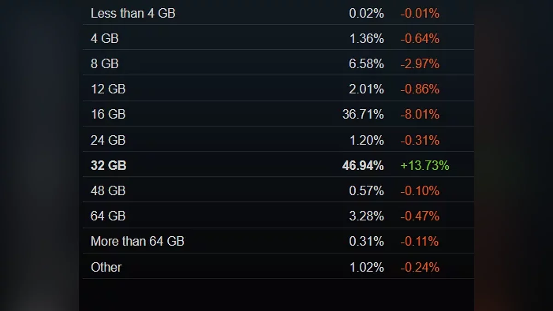The width and height of the screenshot is (553, 311).
Task: Click the 'Other' row label
Action: point(106,267)
